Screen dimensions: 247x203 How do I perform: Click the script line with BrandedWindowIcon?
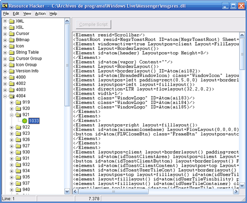(x=156, y=76)
